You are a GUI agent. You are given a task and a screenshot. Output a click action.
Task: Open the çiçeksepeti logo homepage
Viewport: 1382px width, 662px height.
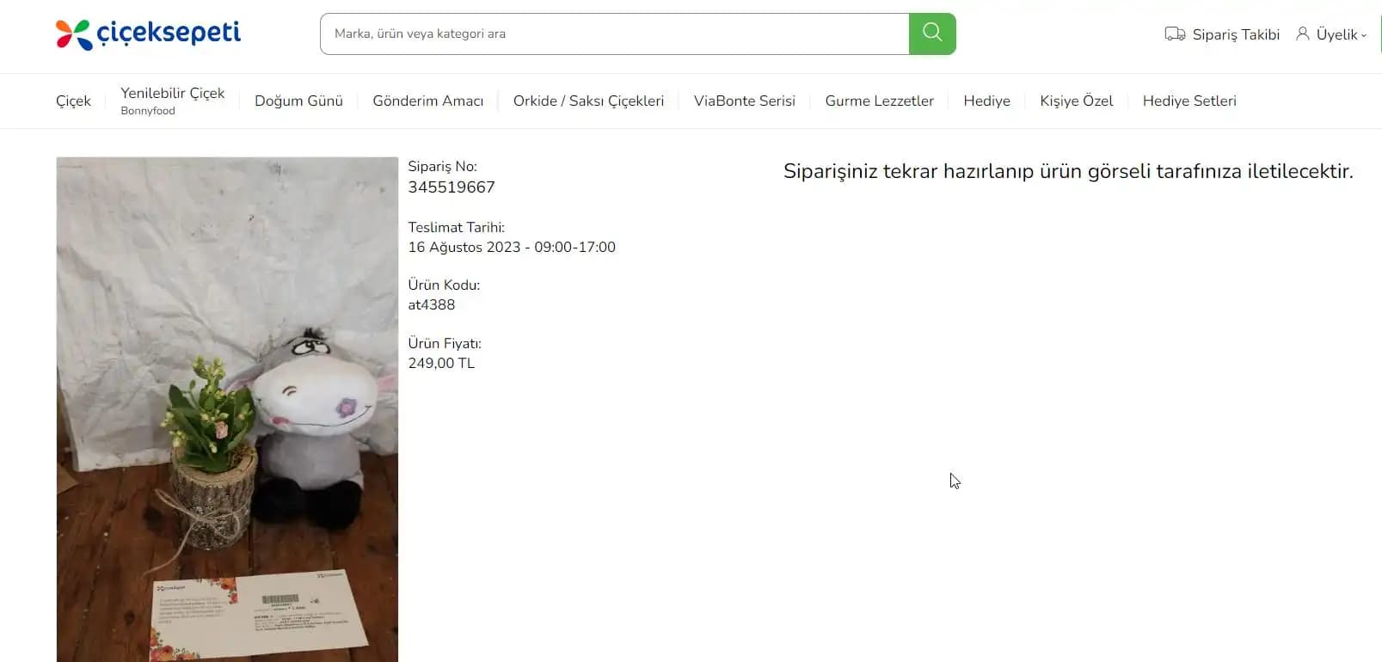coord(148,34)
